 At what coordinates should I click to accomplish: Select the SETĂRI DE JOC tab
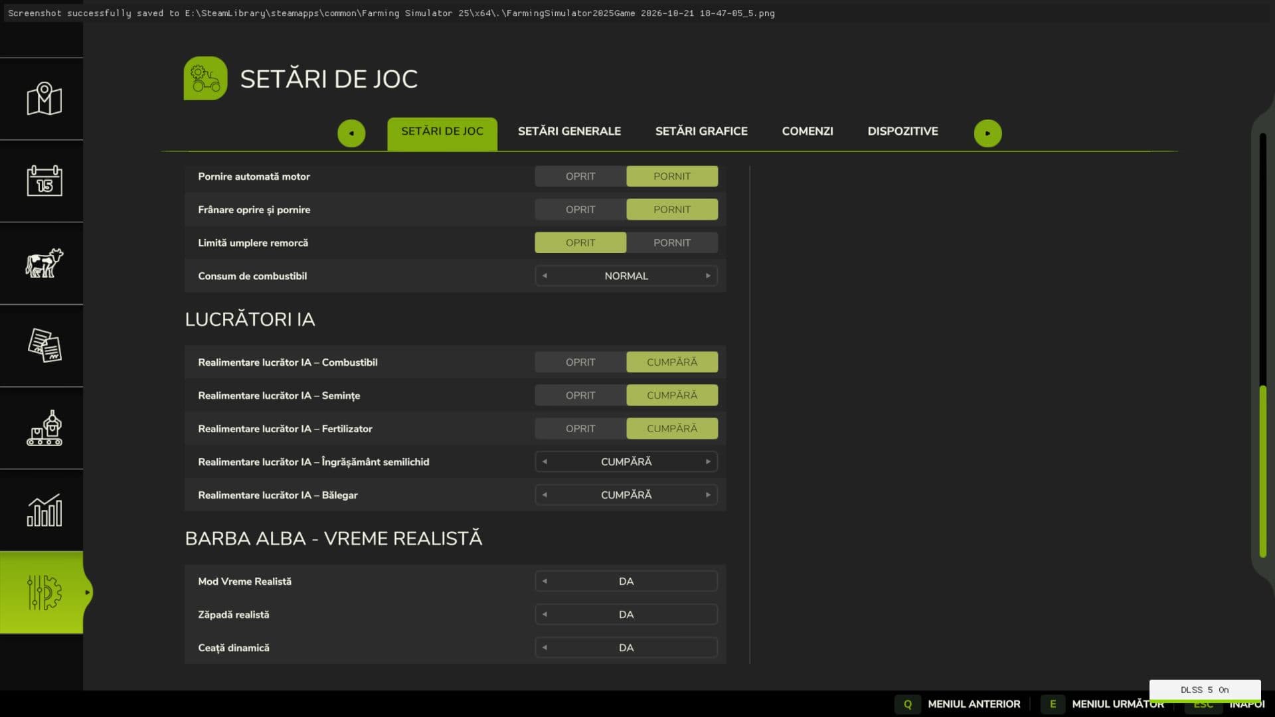tap(442, 133)
